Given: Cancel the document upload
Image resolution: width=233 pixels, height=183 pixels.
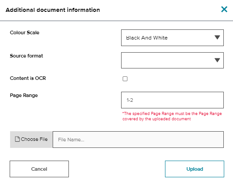Looking at the screenshot, I should click(39, 169).
